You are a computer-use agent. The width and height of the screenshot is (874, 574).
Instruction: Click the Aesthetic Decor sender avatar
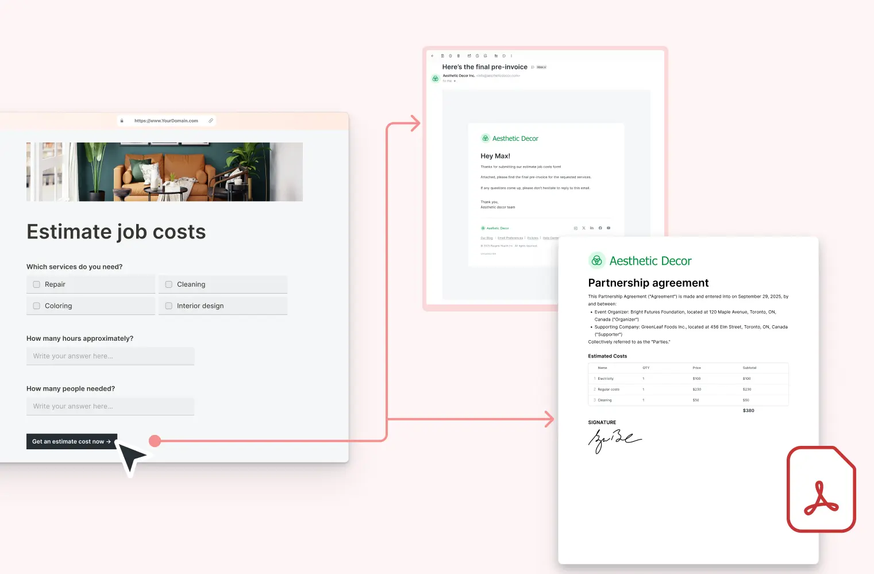pyautogui.click(x=436, y=79)
